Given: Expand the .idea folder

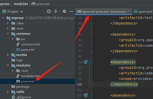Looking at the screenshot, I should tap(8, 23).
